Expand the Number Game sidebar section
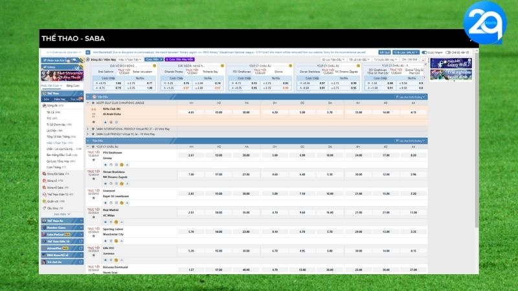The width and height of the screenshot is (518, 291). pyautogui.click(x=62, y=228)
